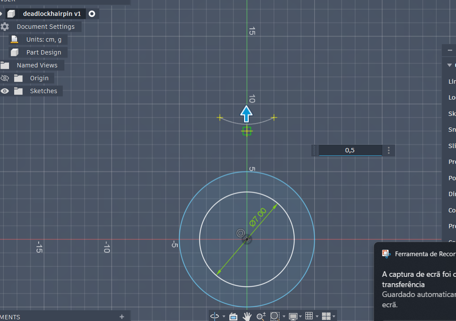Open the Named Views tree item
456x321 pixels.
[x=37, y=65]
